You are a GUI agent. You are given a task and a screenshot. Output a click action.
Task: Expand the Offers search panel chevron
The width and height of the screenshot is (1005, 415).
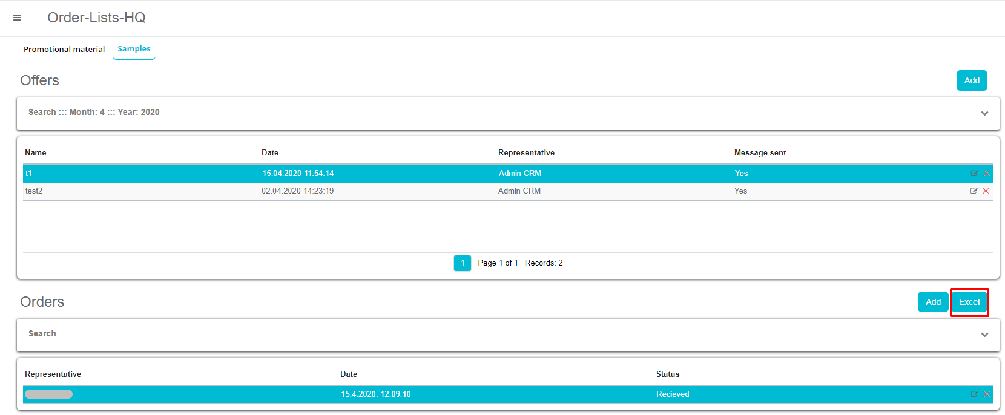click(x=984, y=113)
